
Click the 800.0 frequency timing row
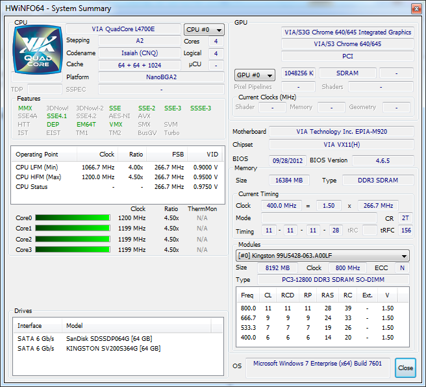click(x=322, y=308)
